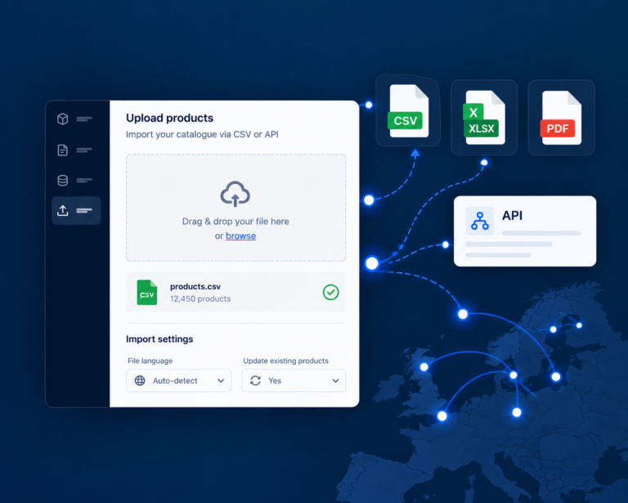The height and width of the screenshot is (503, 628).
Task: Click the refresh icon in Update products field
Action: 255,380
